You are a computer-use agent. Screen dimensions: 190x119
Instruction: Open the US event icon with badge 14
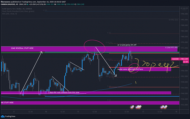tap(132, 107)
